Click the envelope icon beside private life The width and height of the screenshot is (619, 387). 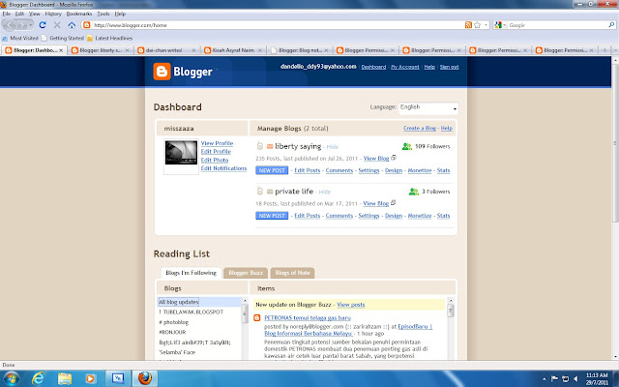tap(270, 192)
